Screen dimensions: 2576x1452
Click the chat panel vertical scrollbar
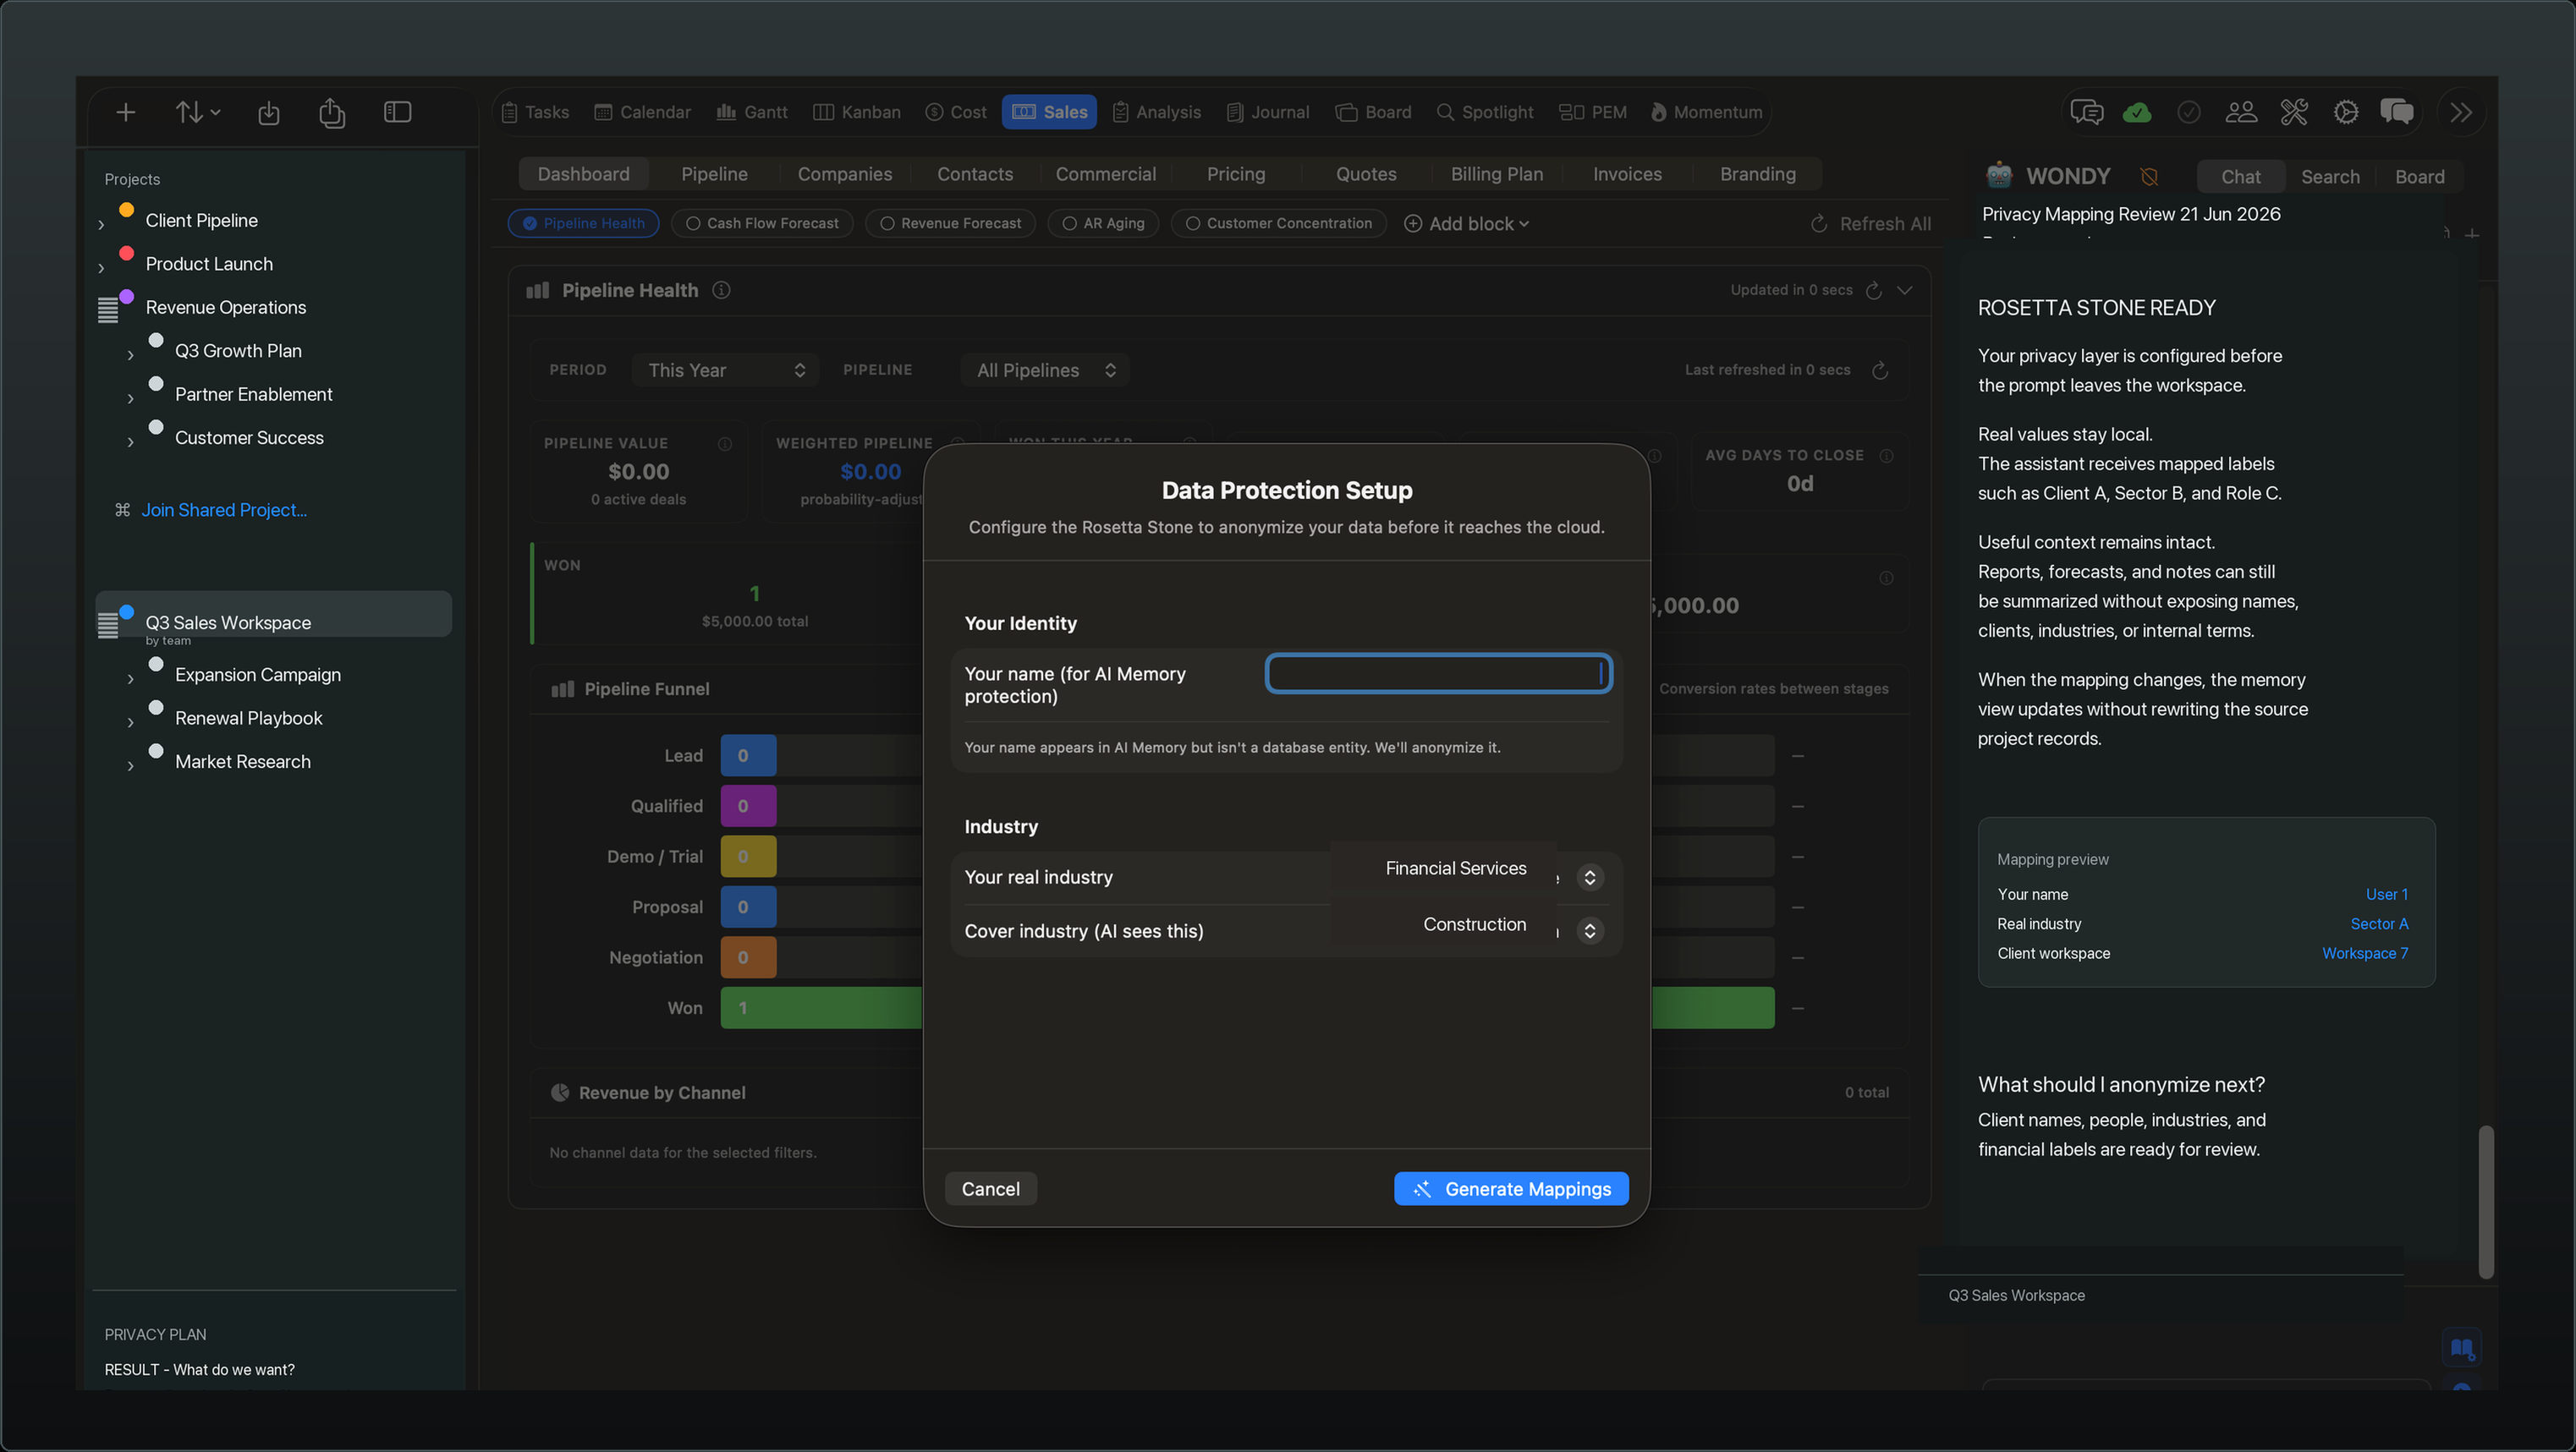click(x=2485, y=1203)
